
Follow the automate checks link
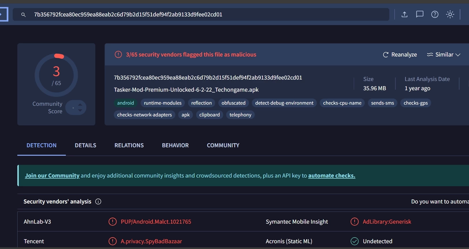(332, 176)
